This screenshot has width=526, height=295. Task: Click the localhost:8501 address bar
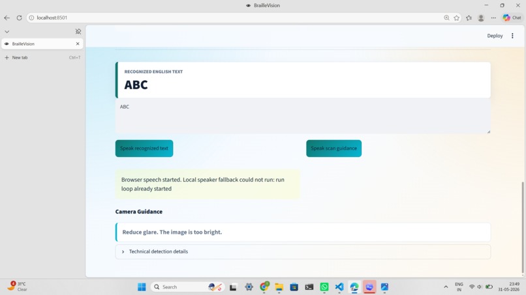(x=235, y=18)
